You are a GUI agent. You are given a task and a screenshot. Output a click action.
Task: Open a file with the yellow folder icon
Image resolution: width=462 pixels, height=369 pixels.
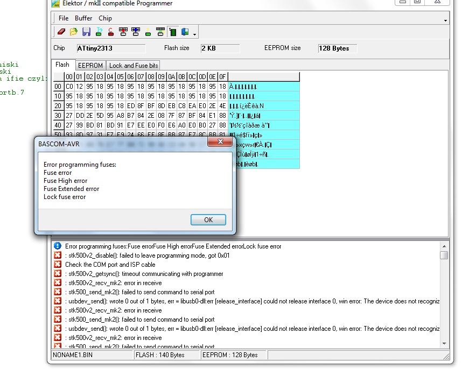coord(74,32)
